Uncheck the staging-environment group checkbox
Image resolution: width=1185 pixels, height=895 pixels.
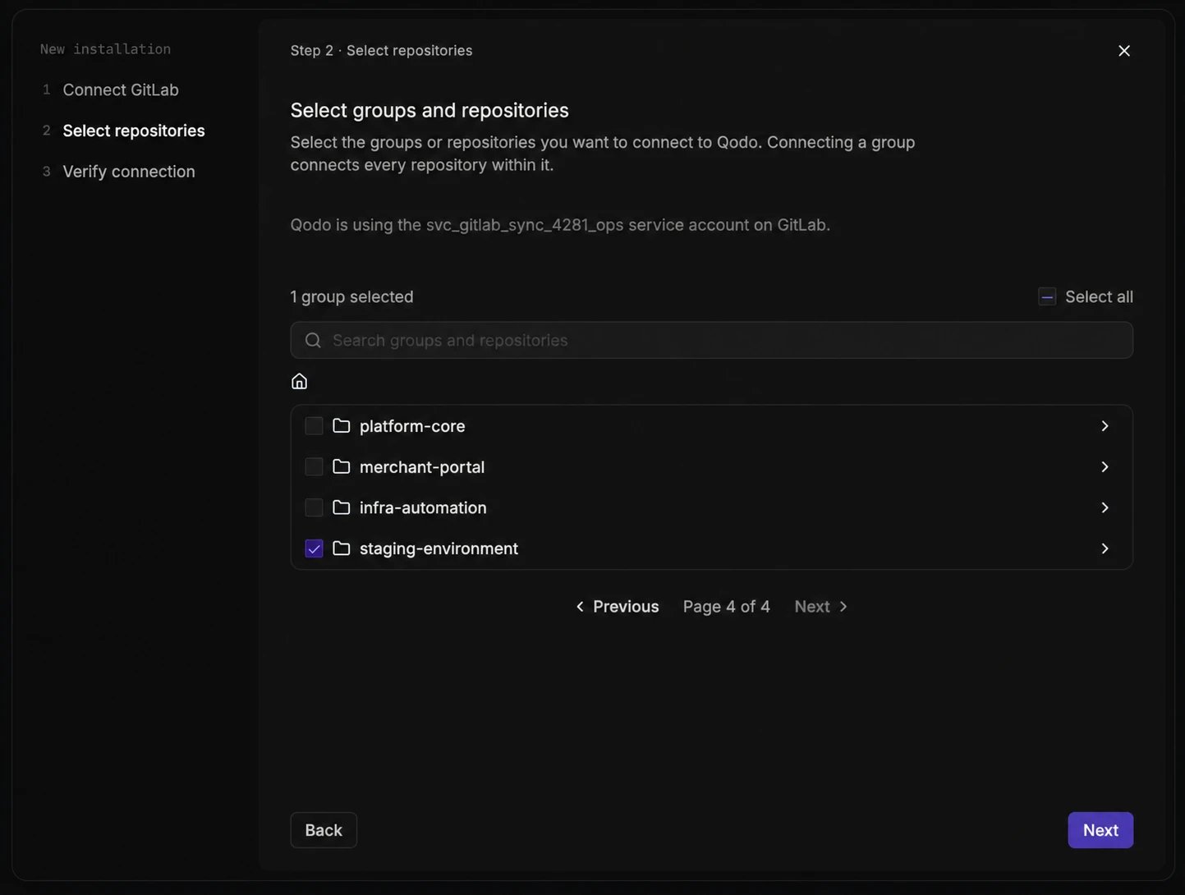click(314, 548)
